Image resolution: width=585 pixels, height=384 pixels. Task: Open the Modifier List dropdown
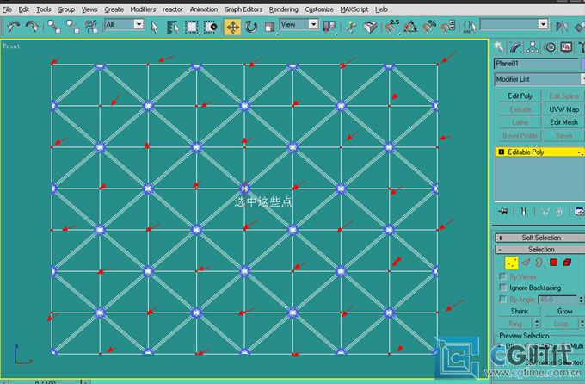(x=539, y=79)
